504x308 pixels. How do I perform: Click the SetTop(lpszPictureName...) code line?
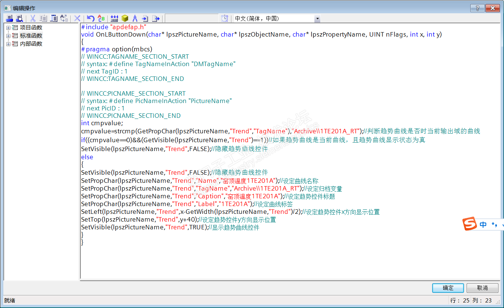(178, 219)
